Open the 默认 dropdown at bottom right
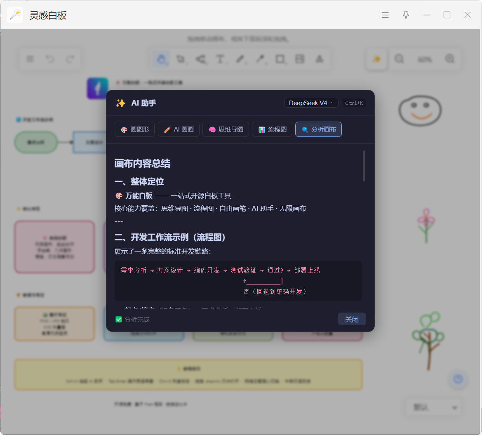Viewport: 482px width, 435px height. (434, 408)
